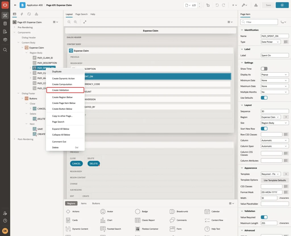Open the Maximum Date dropdown

tap(275, 86)
